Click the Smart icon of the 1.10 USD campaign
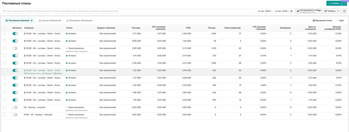The height and width of the screenshot is (132, 349). tap(25, 100)
